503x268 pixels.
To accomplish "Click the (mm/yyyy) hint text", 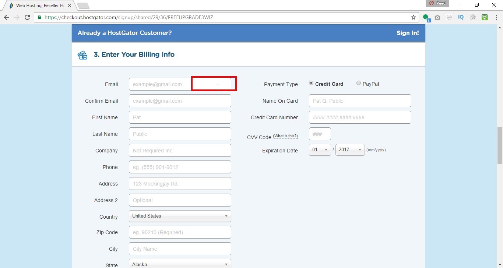I will [376, 150].
